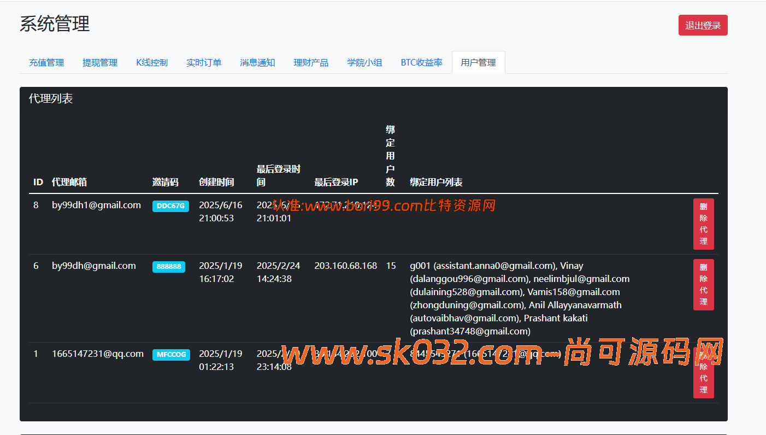The width and height of the screenshot is (766, 435).
Task: Click the MFCCOG invite code badge
Action: (171, 355)
